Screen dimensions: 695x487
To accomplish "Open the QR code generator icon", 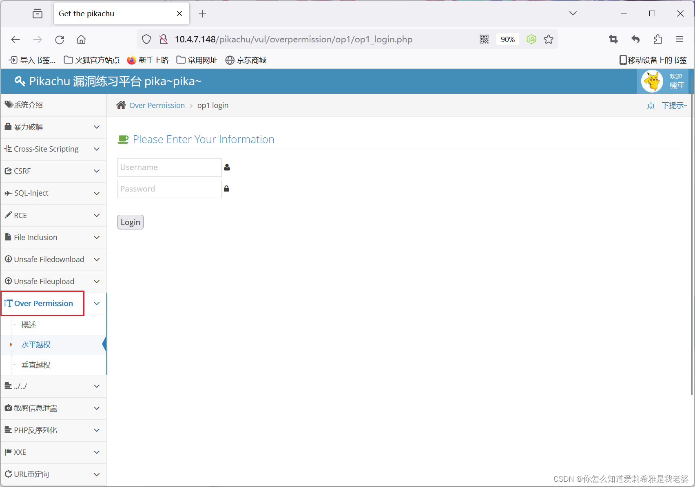I will point(484,40).
